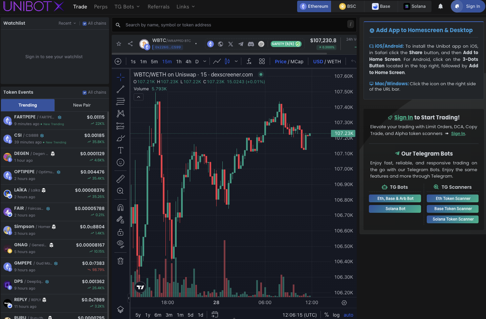Click the 107.23K current price label on the axis
Viewport: 486px width, 319px height.
(x=344, y=133)
